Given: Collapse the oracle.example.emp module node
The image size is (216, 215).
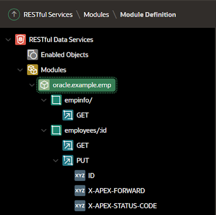Looking at the screenshot, I should click(x=32, y=85).
